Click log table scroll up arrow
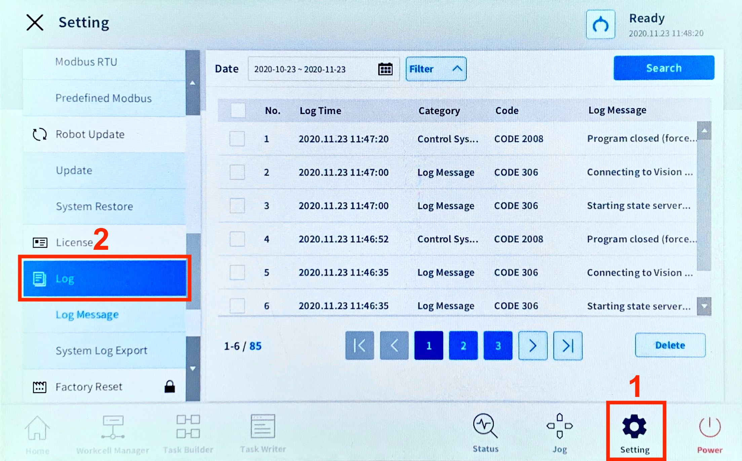Screen dimensions: 742x461 pyautogui.click(x=704, y=131)
